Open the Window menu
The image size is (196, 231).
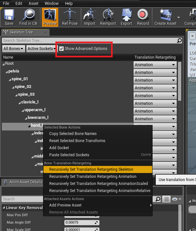point(51,3)
